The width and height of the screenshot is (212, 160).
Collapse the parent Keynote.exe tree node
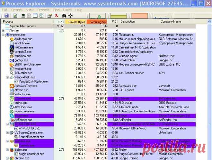coord(7,141)
